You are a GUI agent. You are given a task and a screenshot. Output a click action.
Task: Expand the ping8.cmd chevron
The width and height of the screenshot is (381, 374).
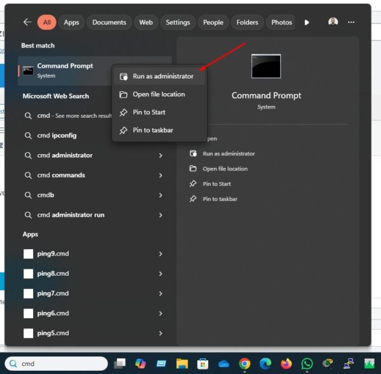[x=161, y=274]
